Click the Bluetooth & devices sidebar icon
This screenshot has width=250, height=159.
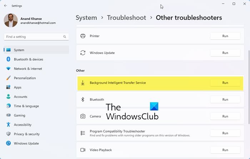point(9,59)
